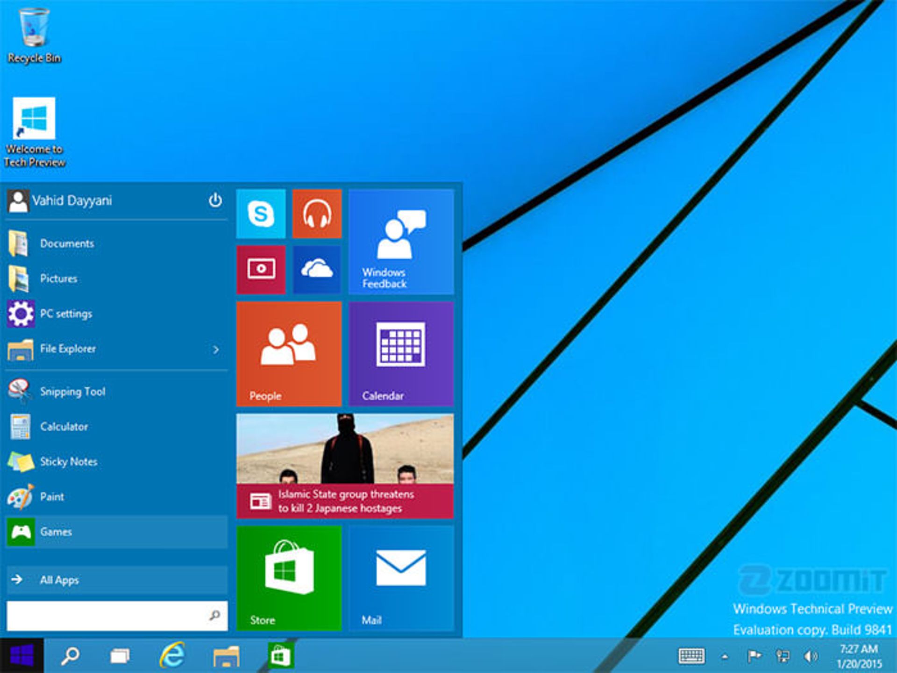Open the Calendar tile
The height and width of the screenshot is (673, 897).
[x=401, y=354]
